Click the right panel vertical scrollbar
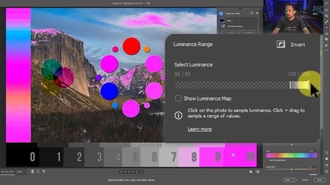 (x=321, y=82)
